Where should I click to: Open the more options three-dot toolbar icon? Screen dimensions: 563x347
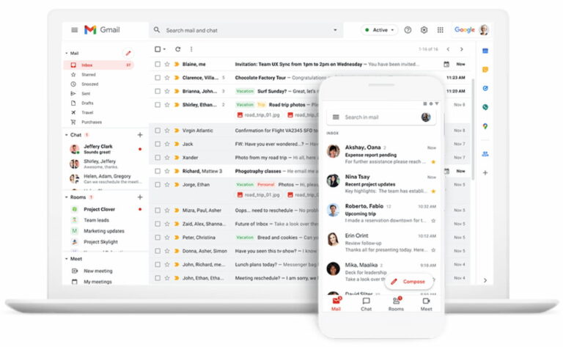[x=191, y=49]
